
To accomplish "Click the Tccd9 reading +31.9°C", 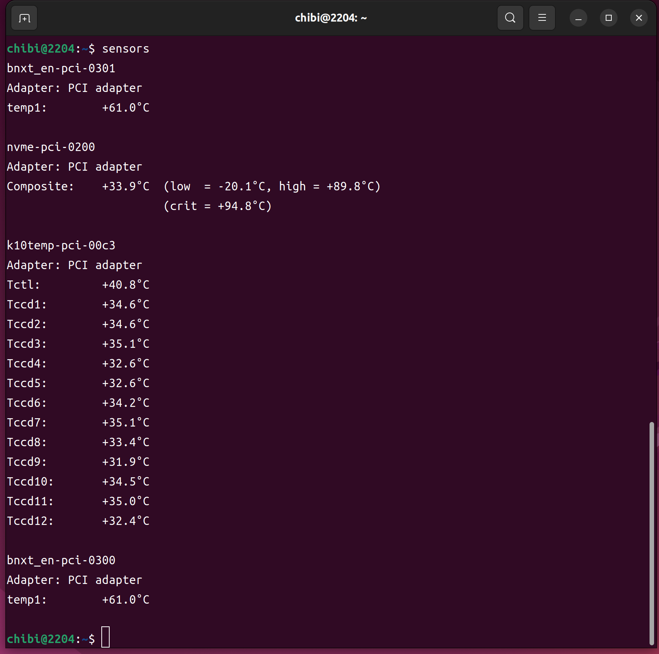I will [x=126, y=462].
